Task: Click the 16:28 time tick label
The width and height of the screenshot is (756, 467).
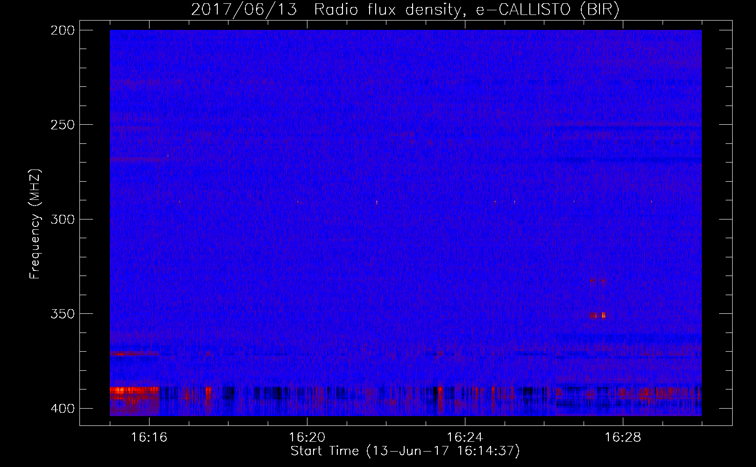Action: coord(623,437)
